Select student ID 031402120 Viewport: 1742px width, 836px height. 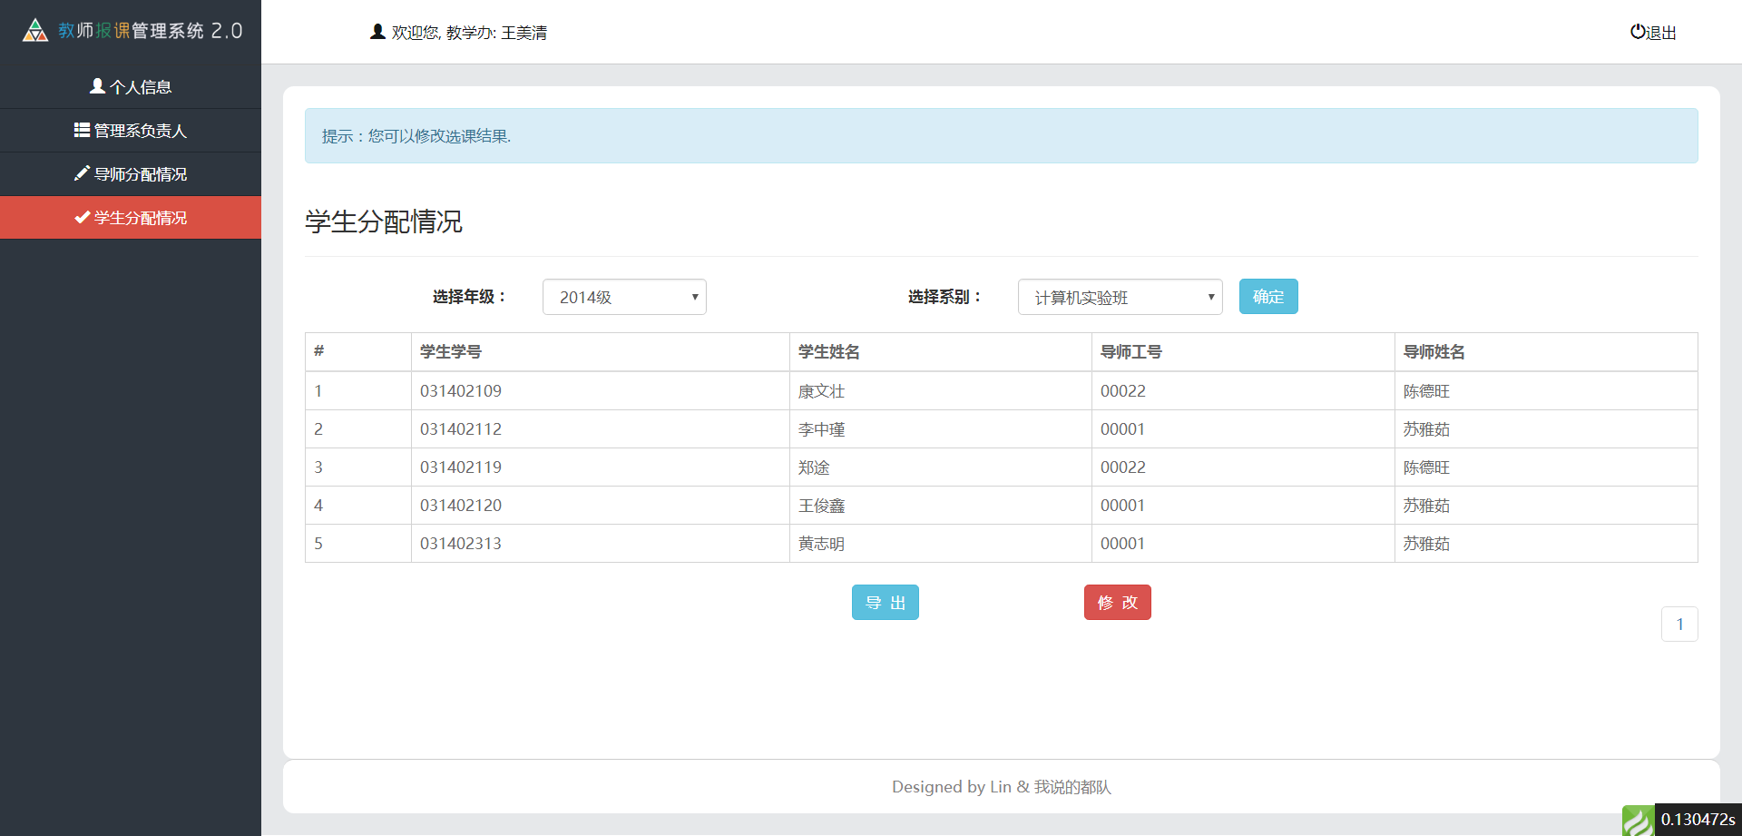click(x=461, y=506)
